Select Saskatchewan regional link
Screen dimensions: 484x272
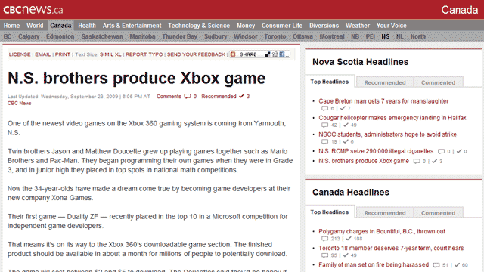pos(102,36)
